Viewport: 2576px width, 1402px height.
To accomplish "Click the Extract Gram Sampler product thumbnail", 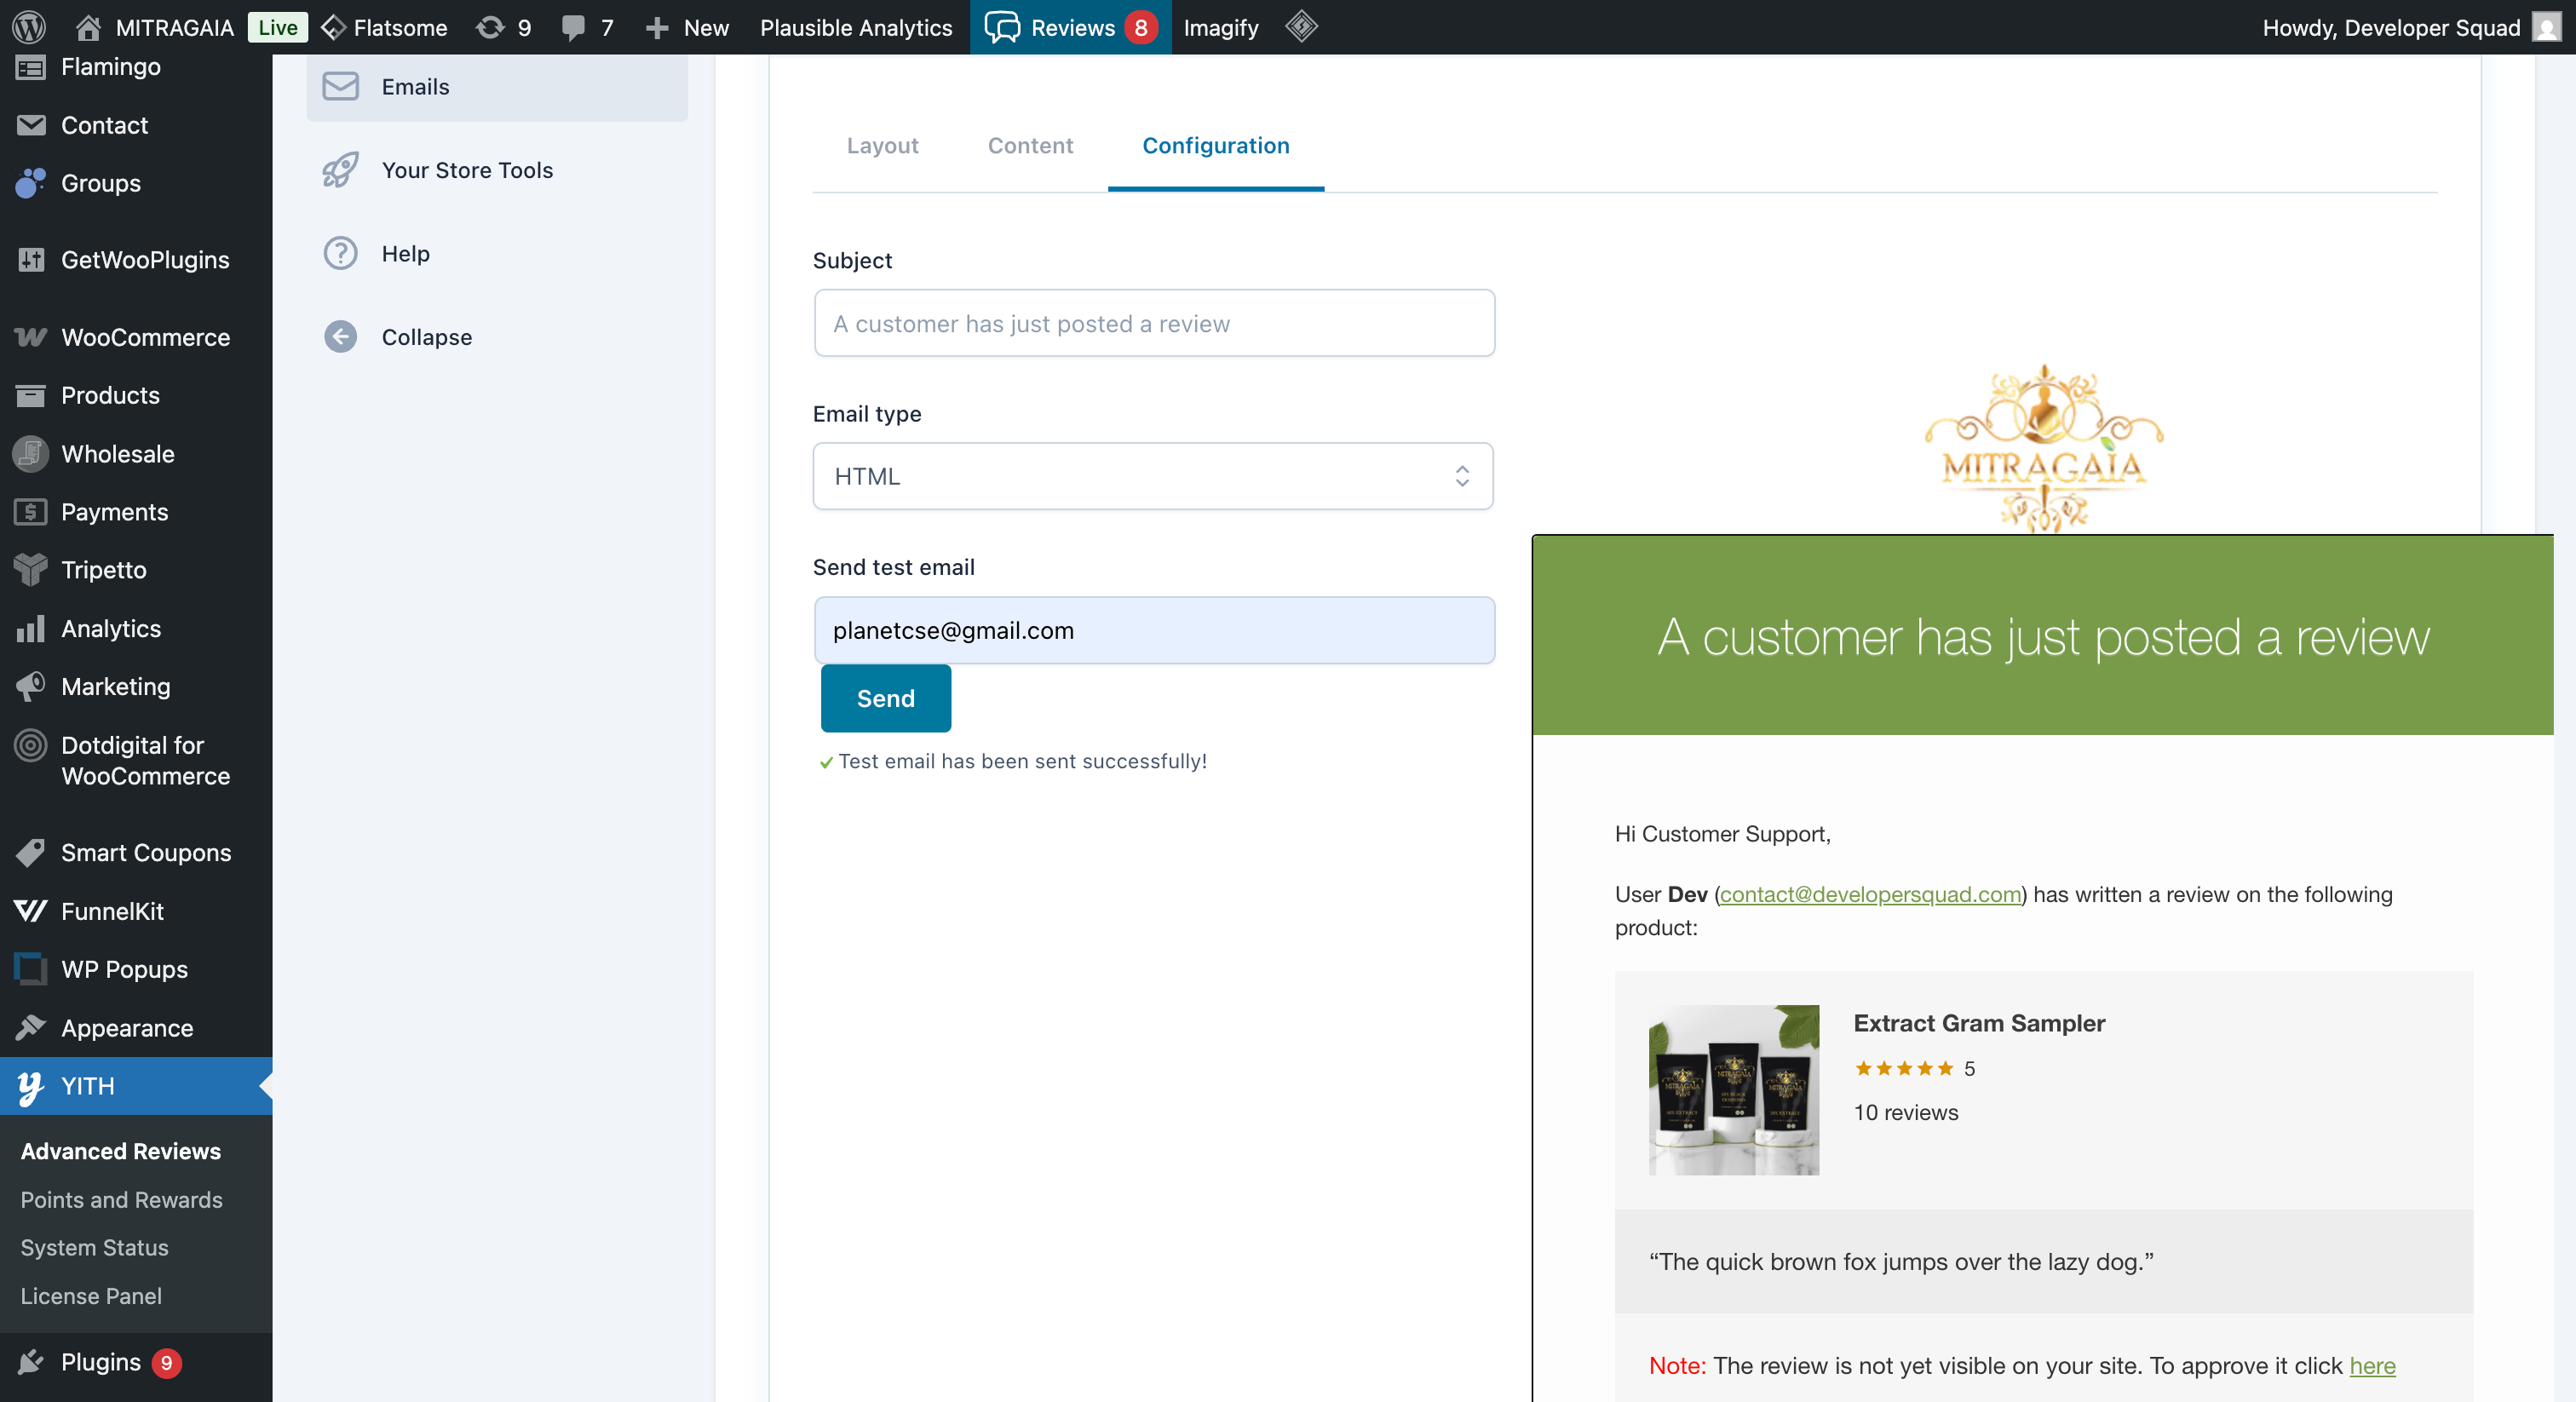I will click(1734, 1090).
